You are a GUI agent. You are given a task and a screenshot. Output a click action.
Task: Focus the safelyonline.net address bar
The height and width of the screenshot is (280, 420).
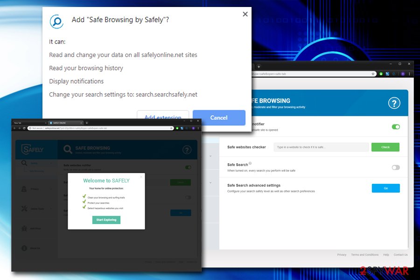[101, 128]
